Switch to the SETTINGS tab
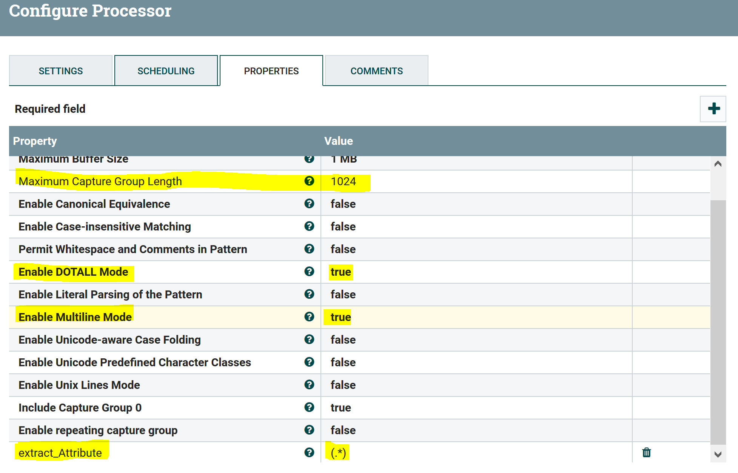 point(60,71)
